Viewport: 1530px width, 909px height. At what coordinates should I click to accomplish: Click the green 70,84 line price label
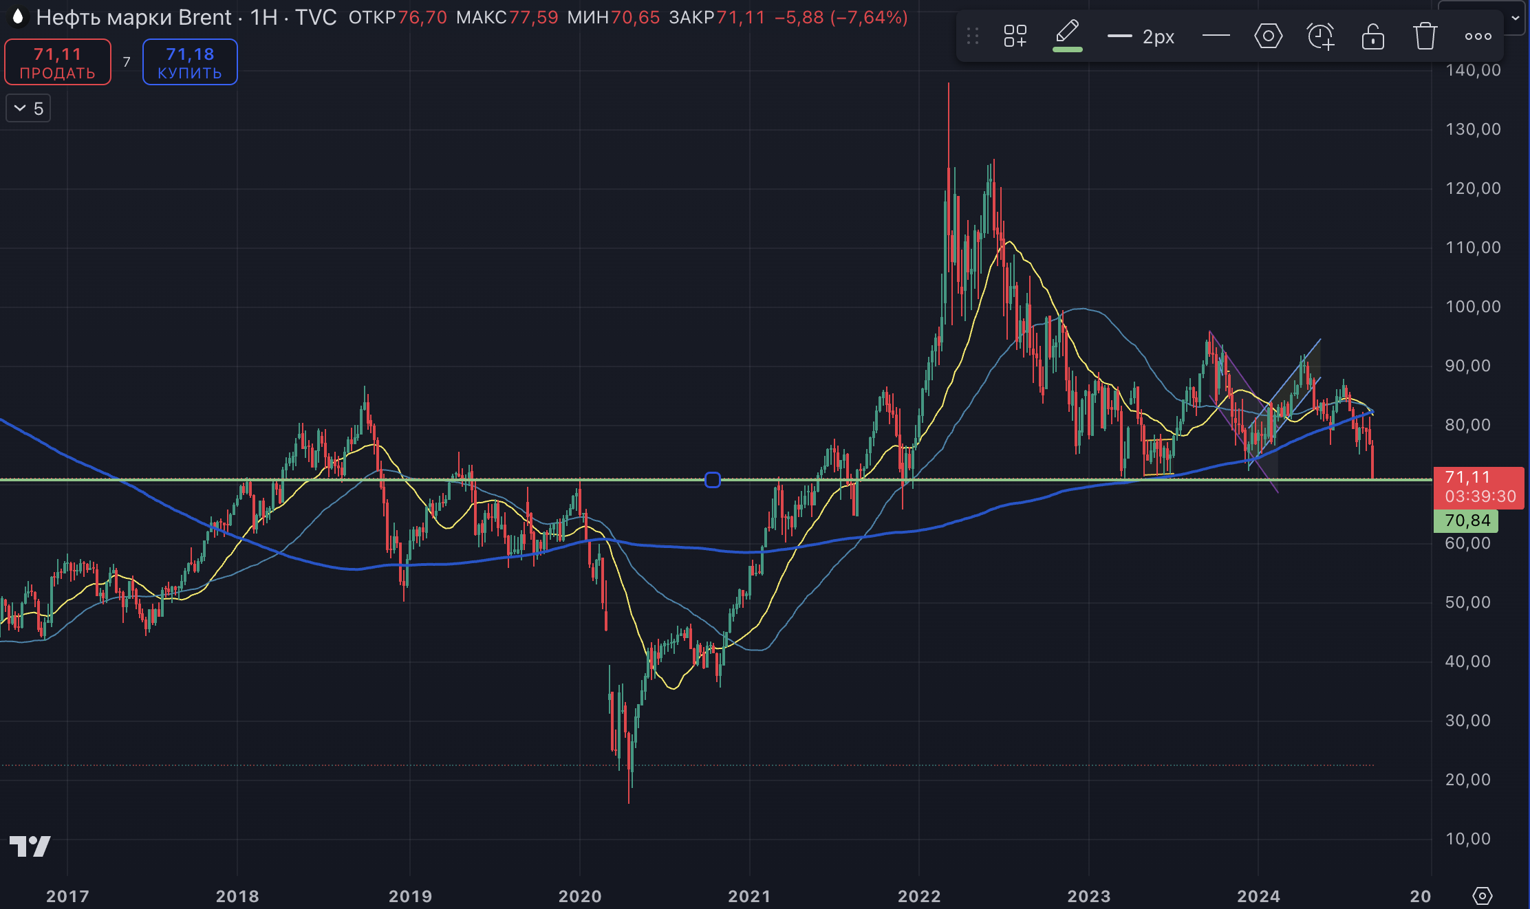tap(1466, 521)
